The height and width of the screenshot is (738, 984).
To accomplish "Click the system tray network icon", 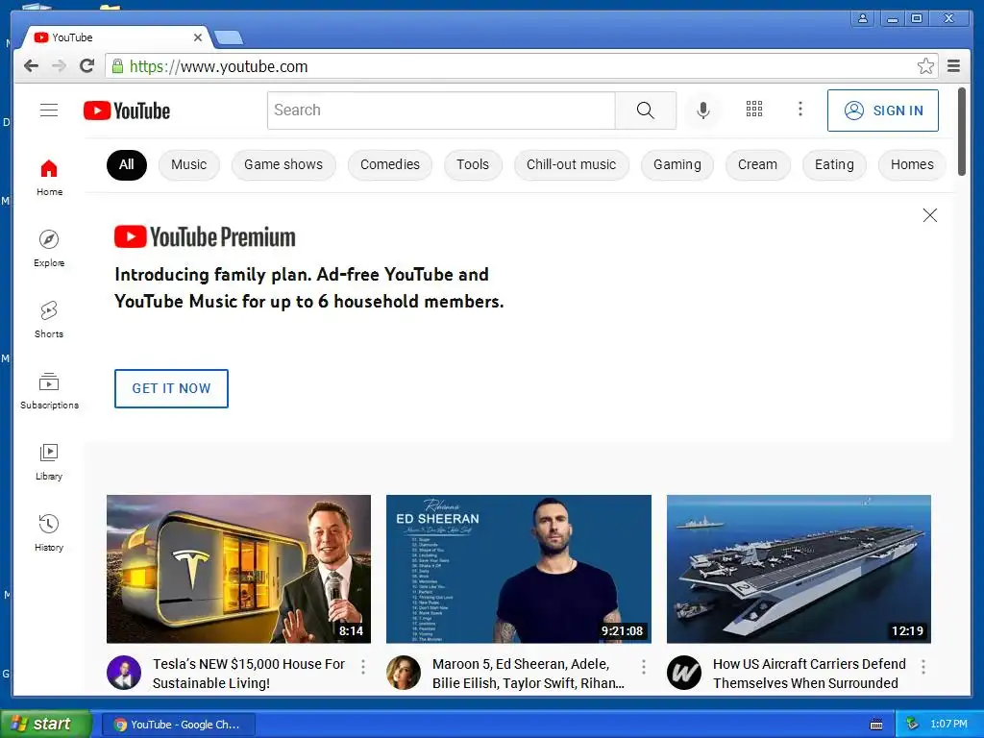I will 913,725.
